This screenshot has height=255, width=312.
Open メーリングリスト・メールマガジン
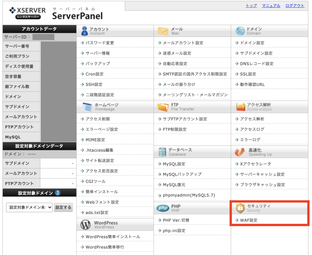pyautogui.click(x=195, y=95)
